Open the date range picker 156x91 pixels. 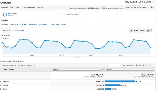point(139,2)
